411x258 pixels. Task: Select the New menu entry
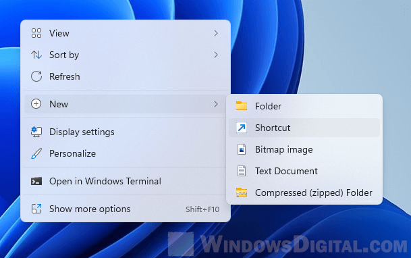pyautogui.click(x=126, y=104)
